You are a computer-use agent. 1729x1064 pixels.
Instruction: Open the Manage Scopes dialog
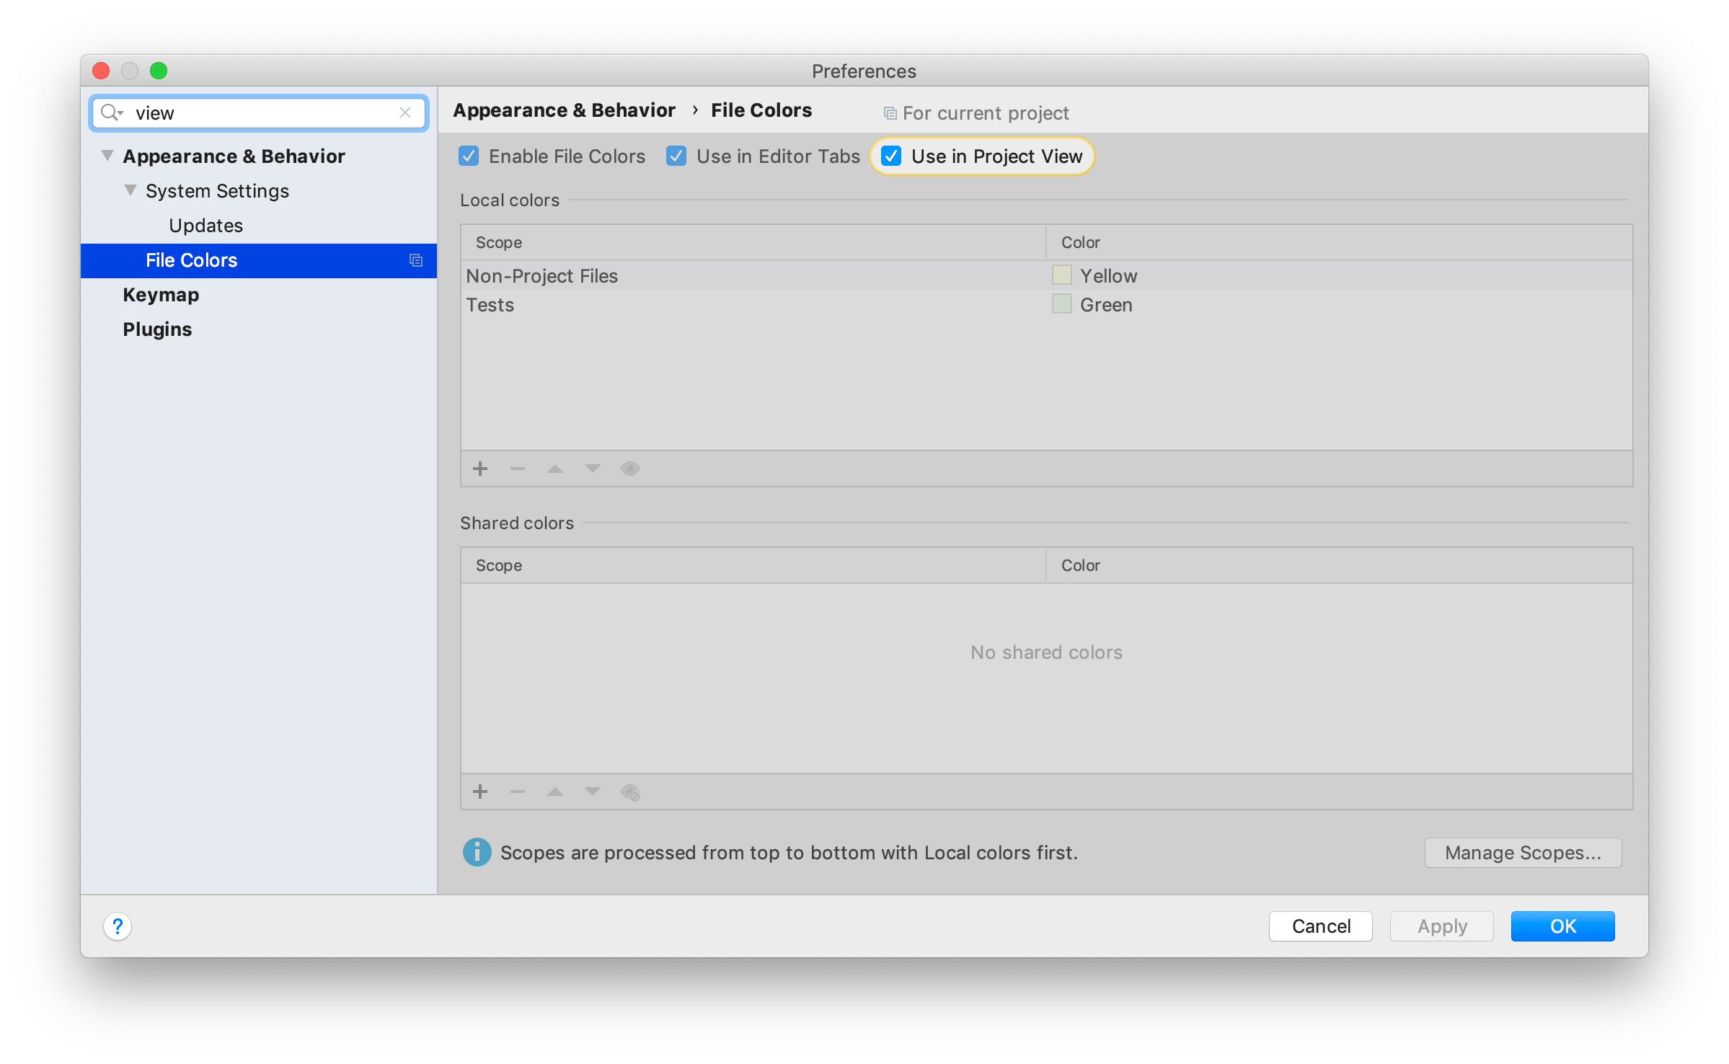[x=1523, y=852]
